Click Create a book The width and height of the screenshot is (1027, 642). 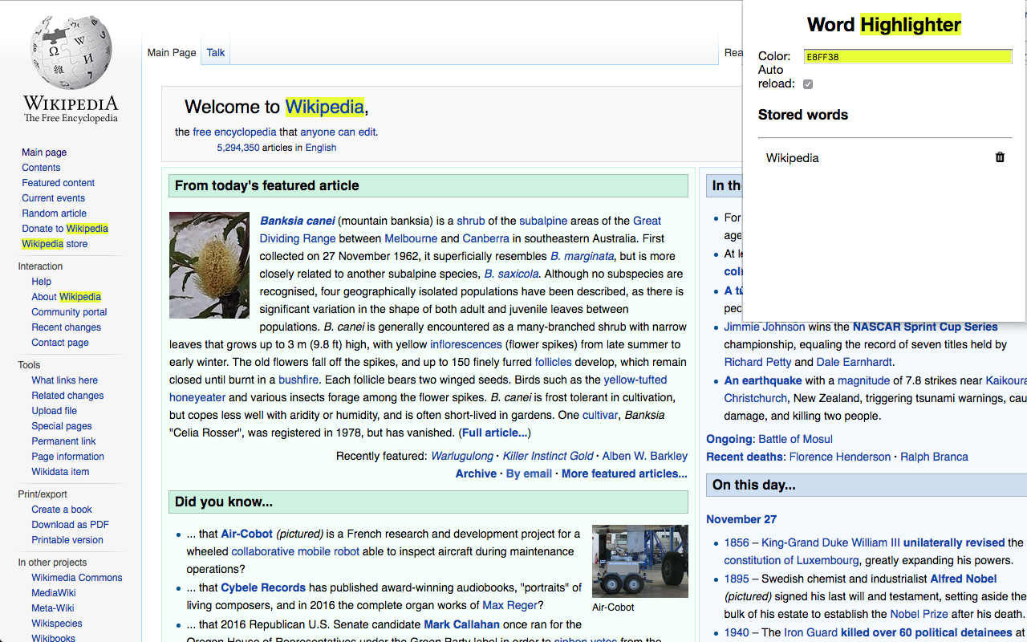pyautogui.click(x=62, y=510)
